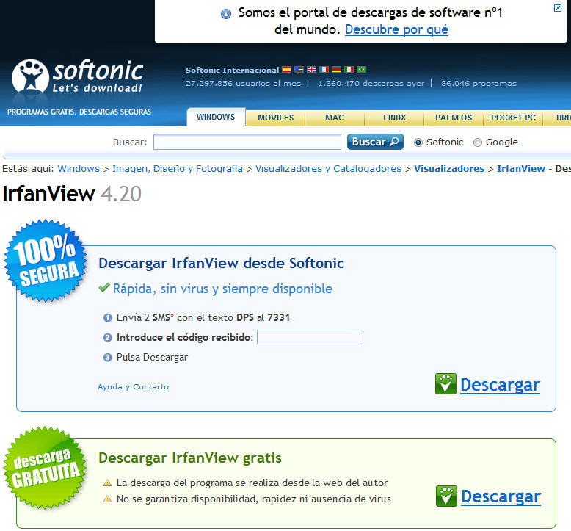This screenshot has width=571, height=531.
Task: Switch to the Palm OS tab
Action: [x=454, y=118]
